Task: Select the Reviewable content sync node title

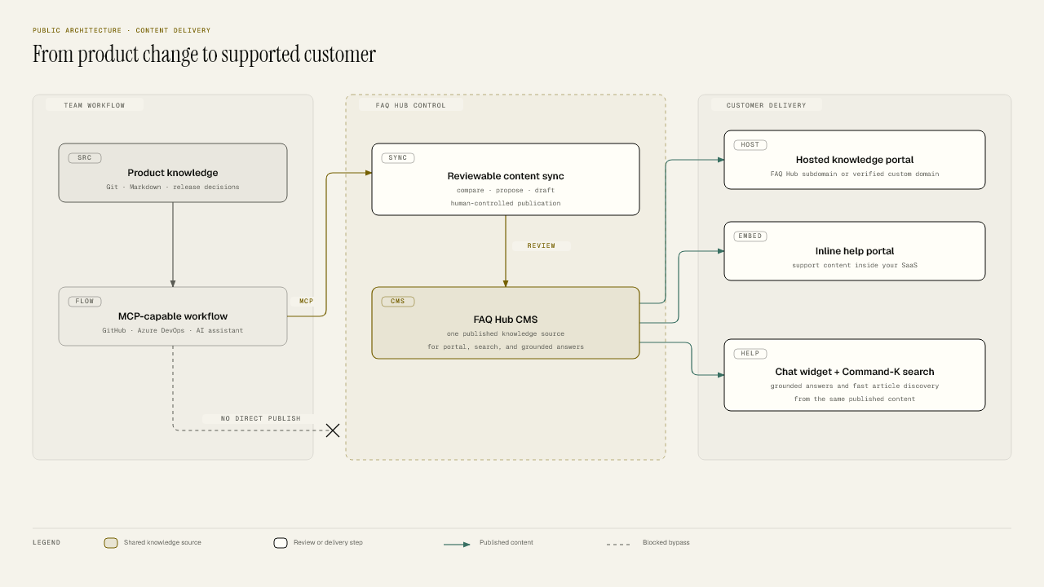Action: pyautogui.click(x=506, y=176)
